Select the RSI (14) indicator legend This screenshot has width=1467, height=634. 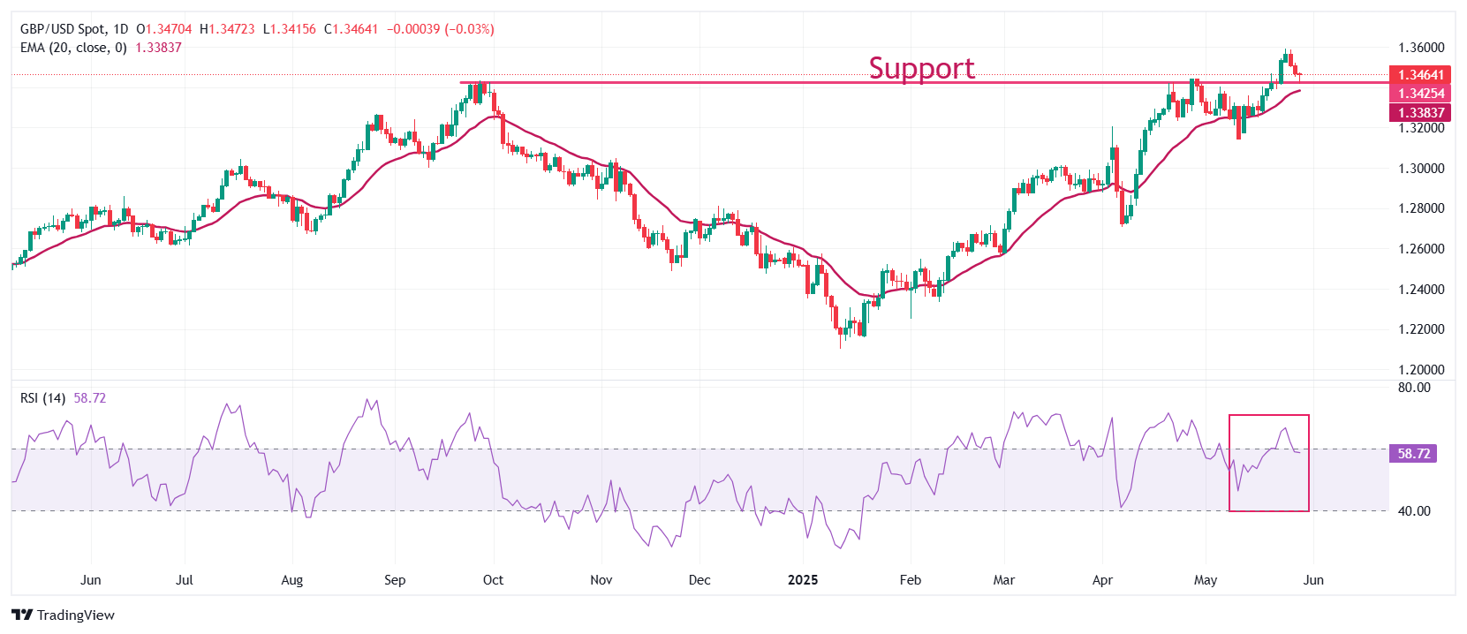pos(42,398)
